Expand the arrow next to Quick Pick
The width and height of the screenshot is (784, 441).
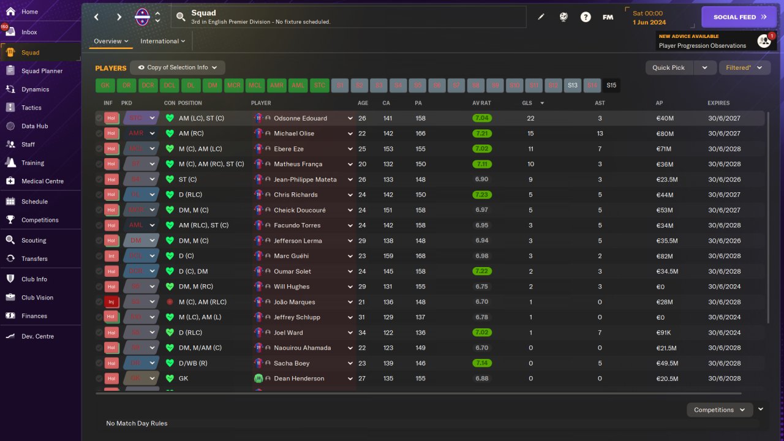(704, 67)
